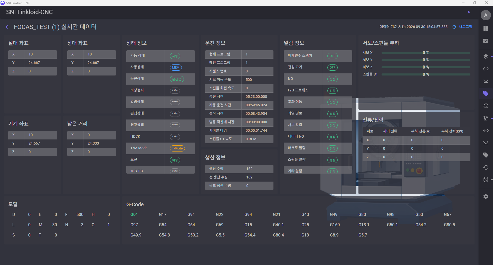Click the 자동 badge in 가동 상태 row
The width and height of the screenshot is (493, 265).
pyautogui.click(x=175, y=56)
